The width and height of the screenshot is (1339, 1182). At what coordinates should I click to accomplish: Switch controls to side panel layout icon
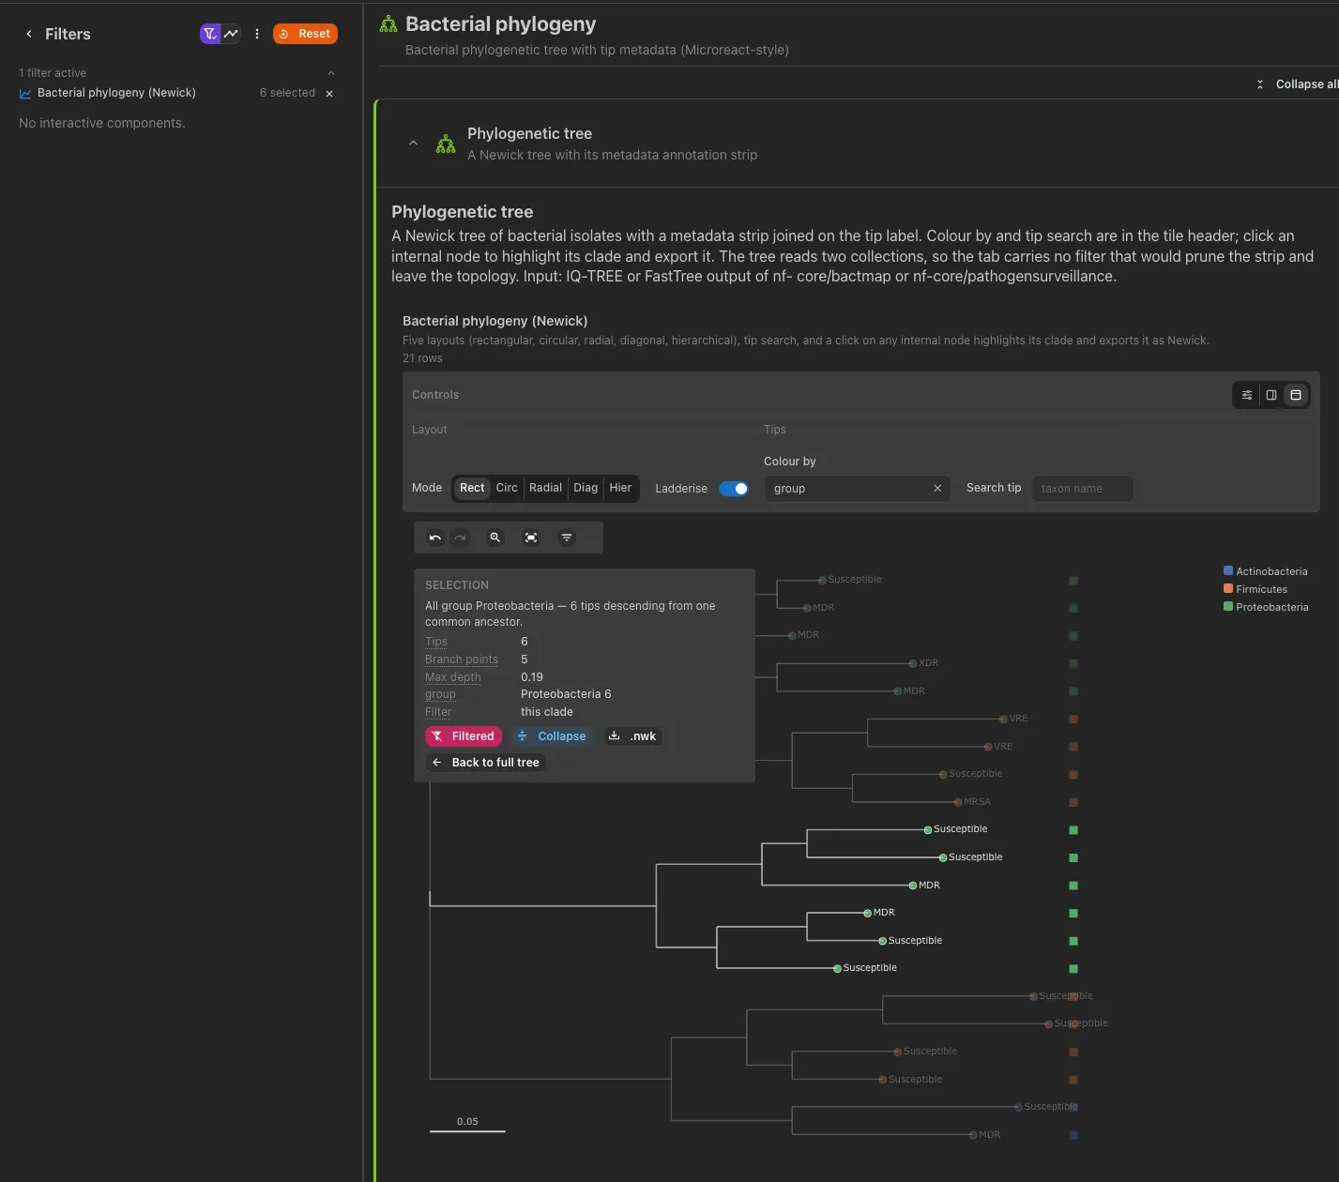pyautogui.click(x=1271, y=395)
